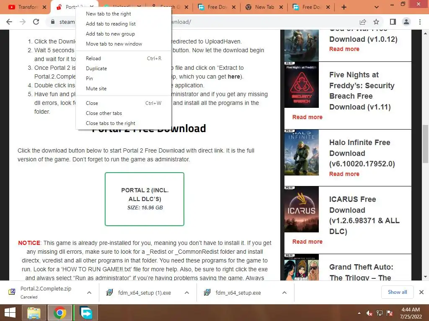Click the network tray icon
Screen dimensions: 429x321
[380, 313]
